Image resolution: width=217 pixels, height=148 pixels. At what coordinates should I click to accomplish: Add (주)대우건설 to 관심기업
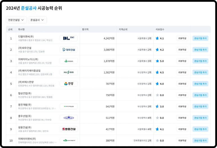coord(200,50)
